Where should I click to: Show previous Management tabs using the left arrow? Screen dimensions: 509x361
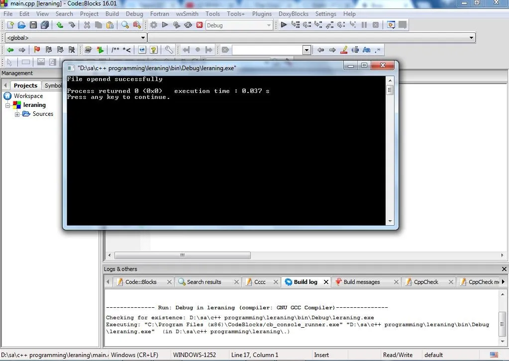pos(5,86)
